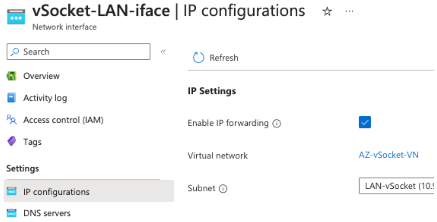
Task: Show info tooltip for Enable IP forwarding
Action: (x=277, y=124)
